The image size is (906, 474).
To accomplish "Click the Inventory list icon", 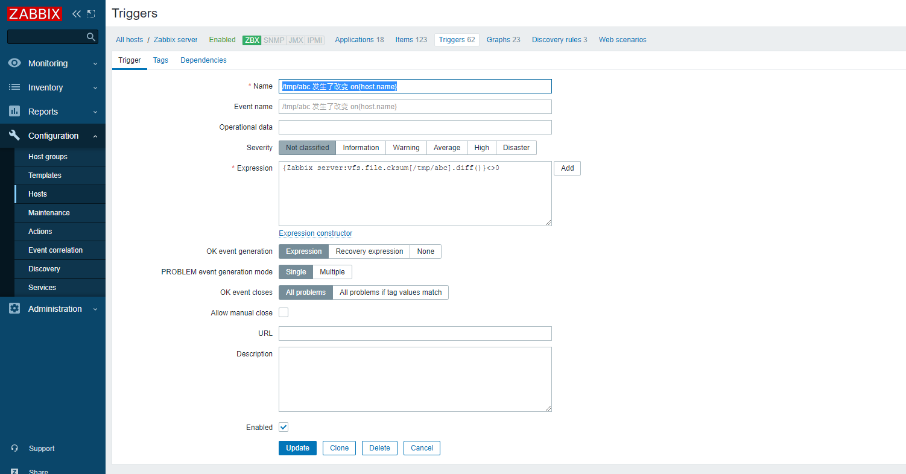I will coord(14,87).
